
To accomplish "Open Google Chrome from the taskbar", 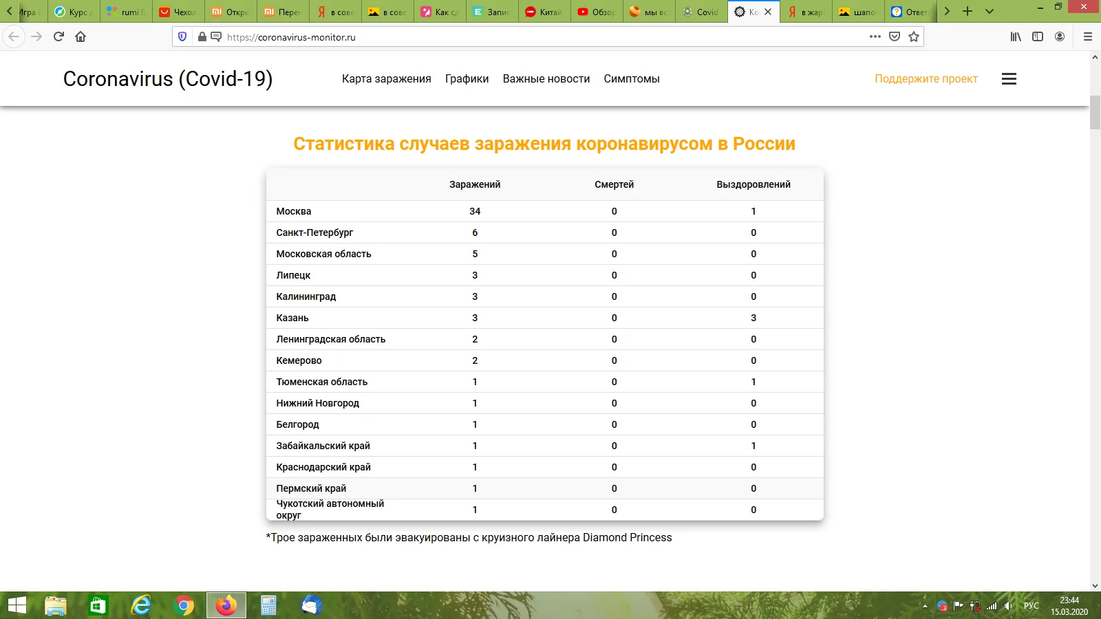I will click(184, 606).
